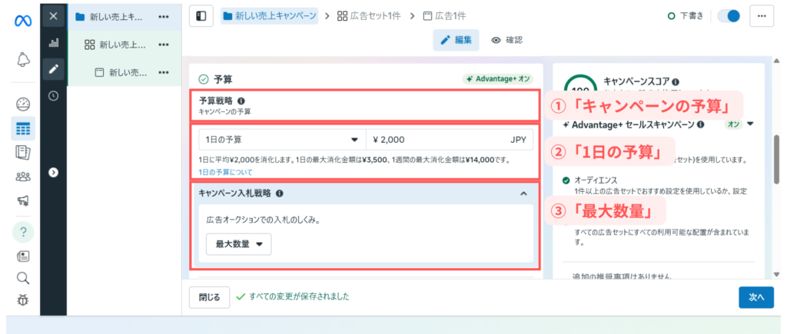787x334 pixels.
Task: Switch to the 確認 tab
Action: 507,41
